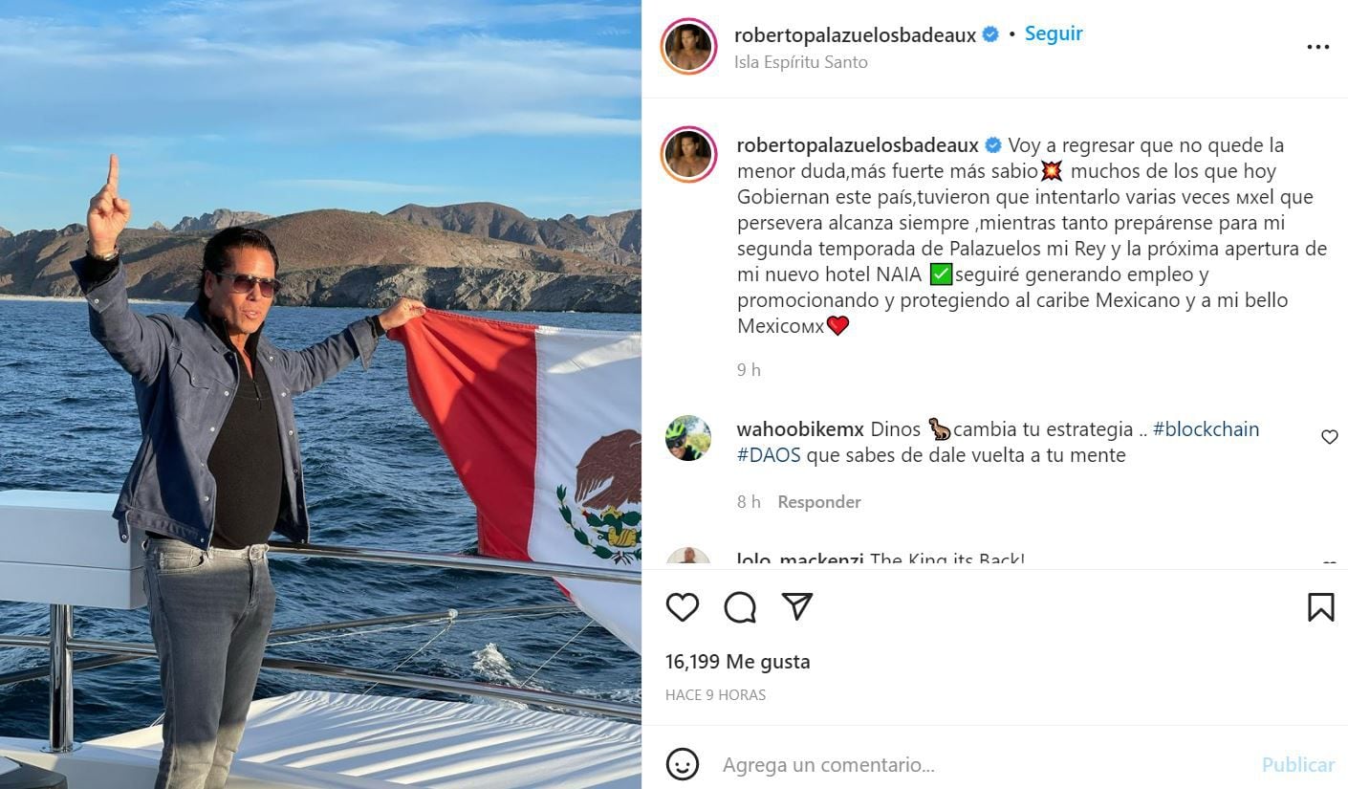1348x789 pixels.
Task: Open the wahoobikemx username link
Action: (800, 429)
